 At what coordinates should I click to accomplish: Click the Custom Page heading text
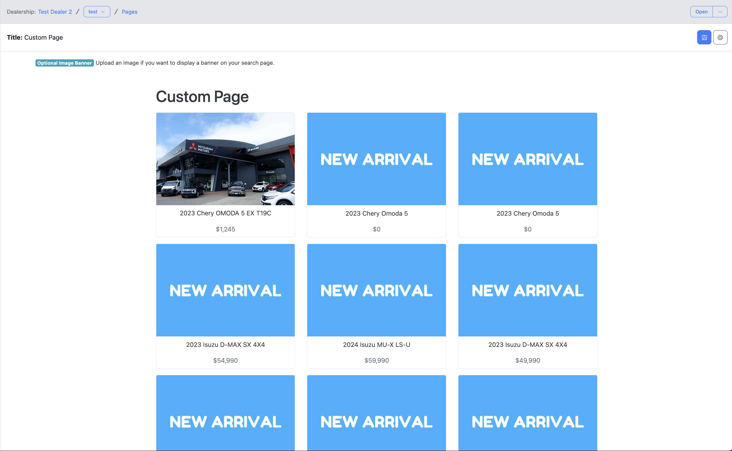coord(202,97)
